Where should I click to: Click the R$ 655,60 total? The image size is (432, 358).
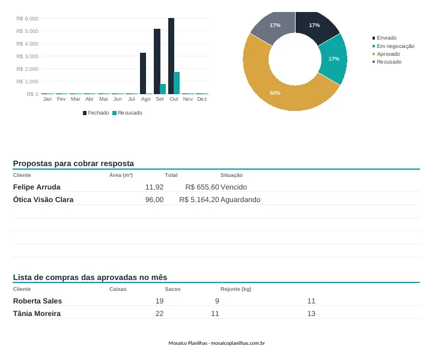pos(202,187)
